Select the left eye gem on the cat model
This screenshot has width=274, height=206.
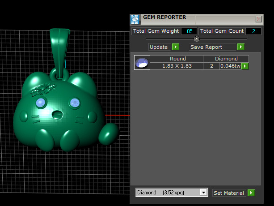41,103
